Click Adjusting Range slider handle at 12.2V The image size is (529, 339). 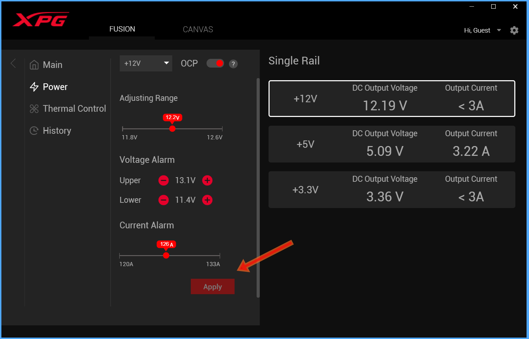(172, 129)
